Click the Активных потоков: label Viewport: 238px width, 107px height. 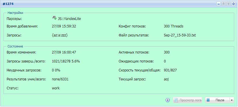coord(134,52)
